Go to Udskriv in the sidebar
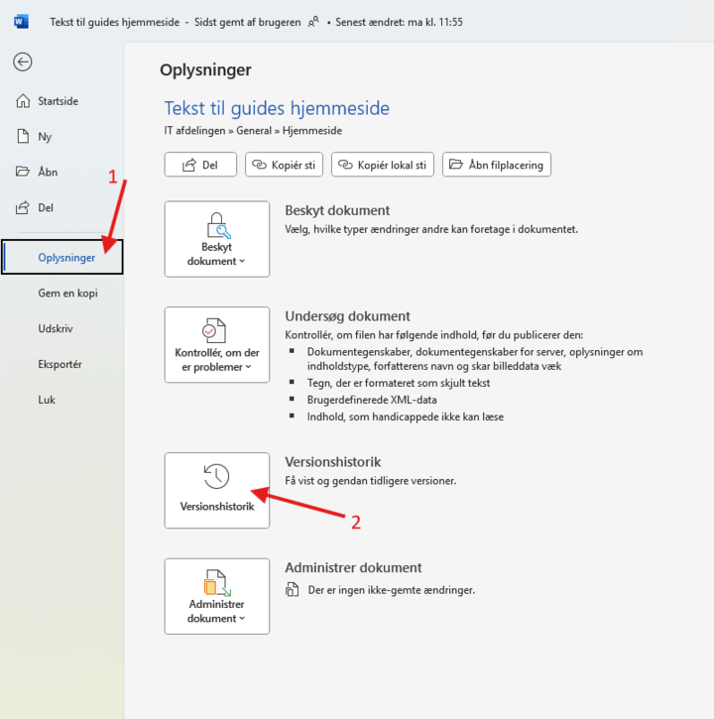This screenshot has width=714, height=719. 56,328
